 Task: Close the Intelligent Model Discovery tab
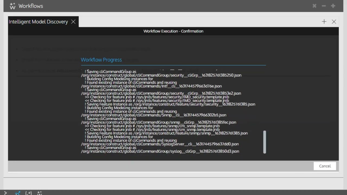click(73, 22)
